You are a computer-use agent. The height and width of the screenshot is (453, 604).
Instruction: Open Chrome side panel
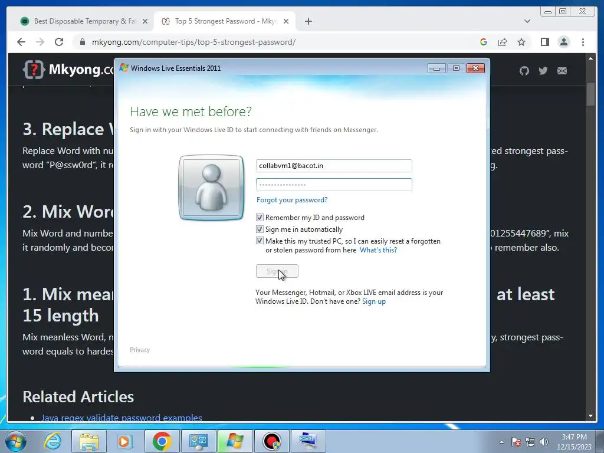[x=544, y=42]
